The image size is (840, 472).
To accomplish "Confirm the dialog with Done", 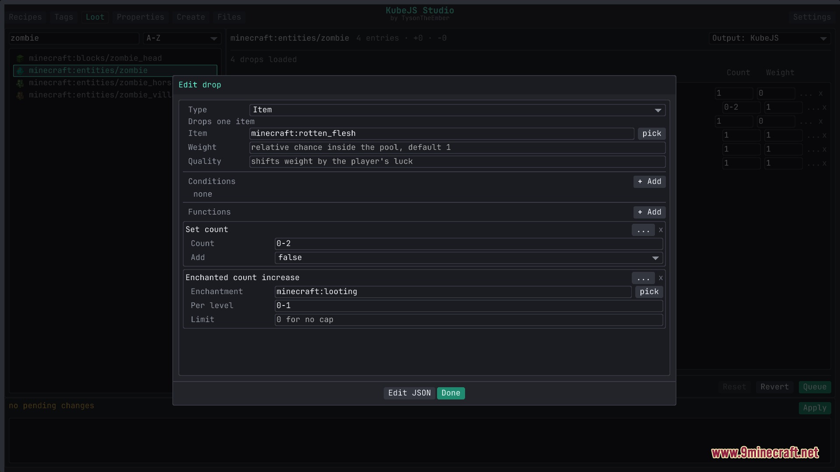I will coord(451,393).
